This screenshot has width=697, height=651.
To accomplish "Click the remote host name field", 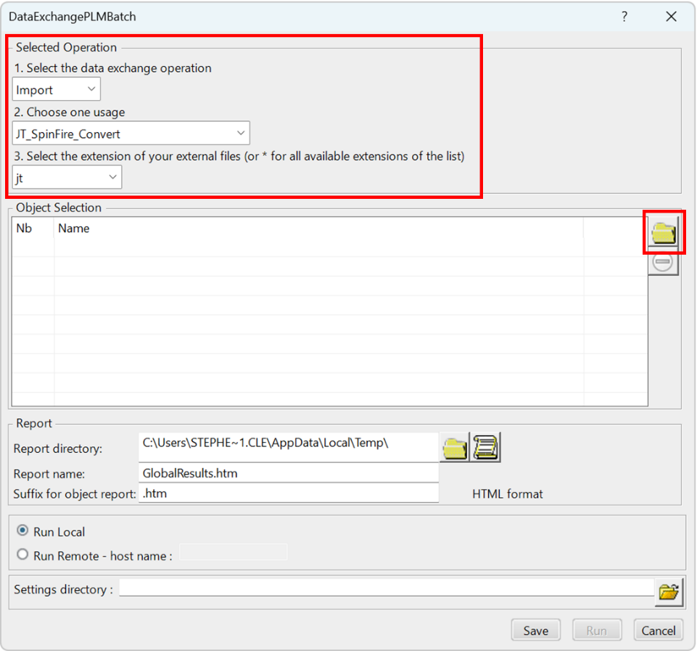I will pyautogui.click(x=234, y=552).
